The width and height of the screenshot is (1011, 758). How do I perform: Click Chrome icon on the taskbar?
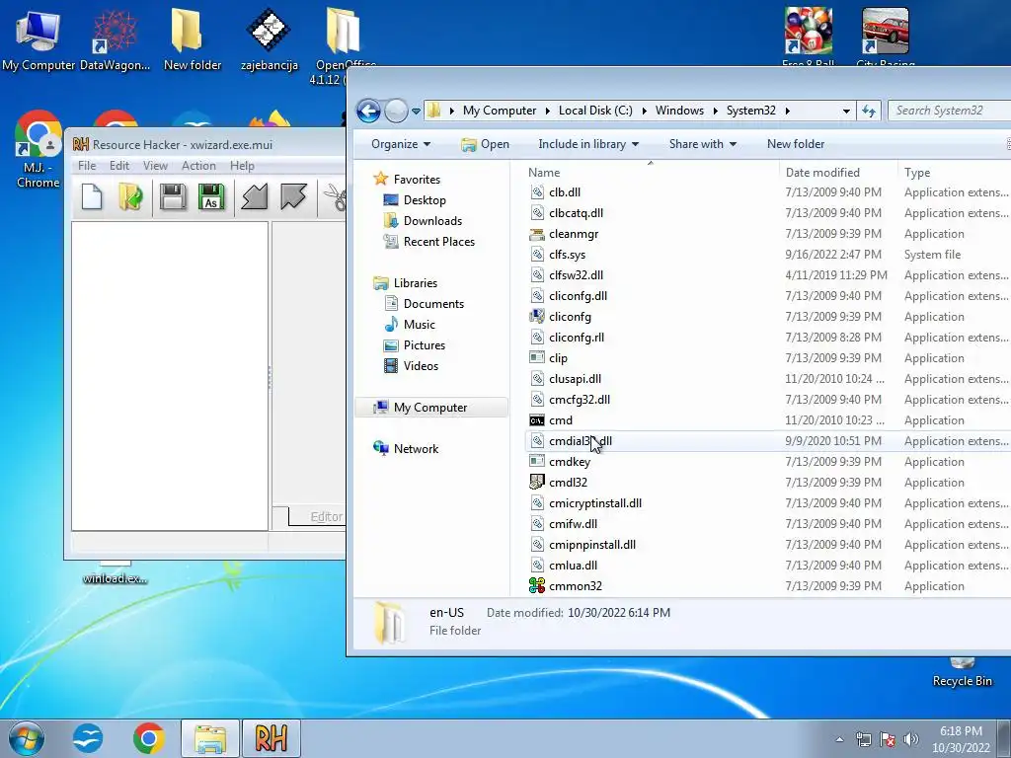coord(149,738)
